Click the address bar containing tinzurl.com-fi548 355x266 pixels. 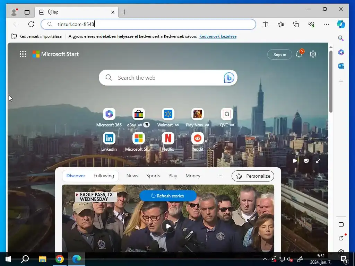(x=148, y=24)
